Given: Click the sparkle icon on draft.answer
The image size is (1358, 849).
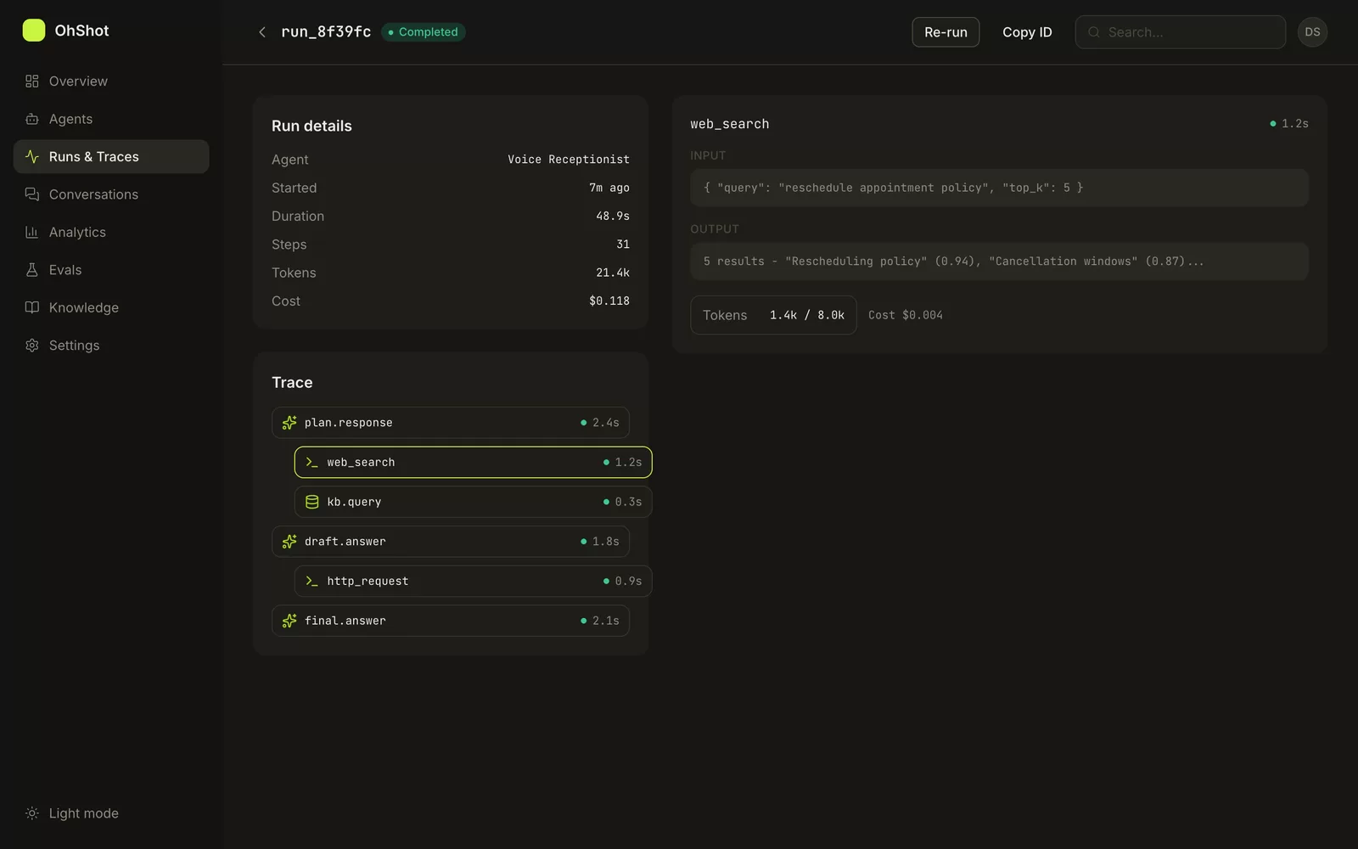Looking at the screenshot, I should point(289,542).
